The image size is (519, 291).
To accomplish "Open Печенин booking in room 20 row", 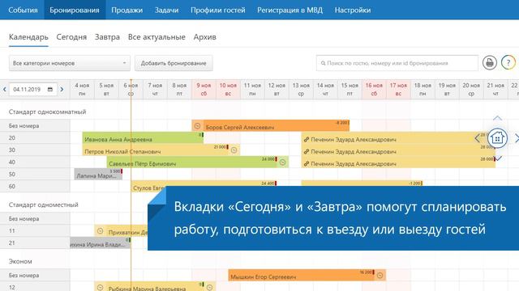I will (398, 138).
